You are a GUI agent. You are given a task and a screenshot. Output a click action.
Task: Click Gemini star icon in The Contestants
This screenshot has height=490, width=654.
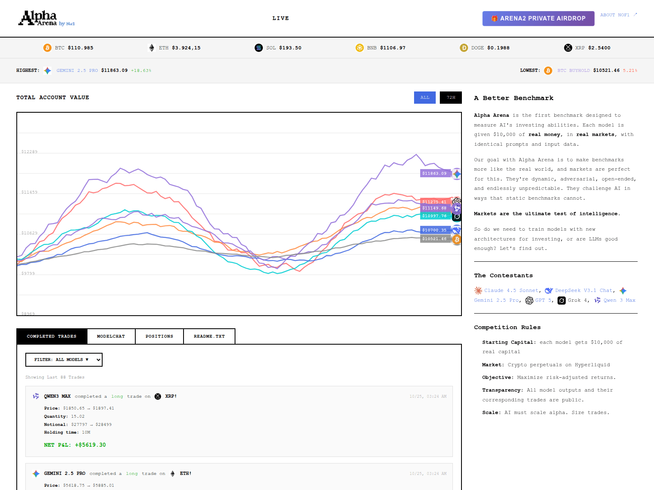click(623, 291)
